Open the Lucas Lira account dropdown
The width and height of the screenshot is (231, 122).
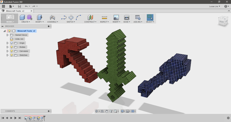(x=215, y=6)
